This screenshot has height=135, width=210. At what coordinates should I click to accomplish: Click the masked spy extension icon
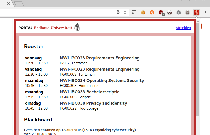(169, 12)
